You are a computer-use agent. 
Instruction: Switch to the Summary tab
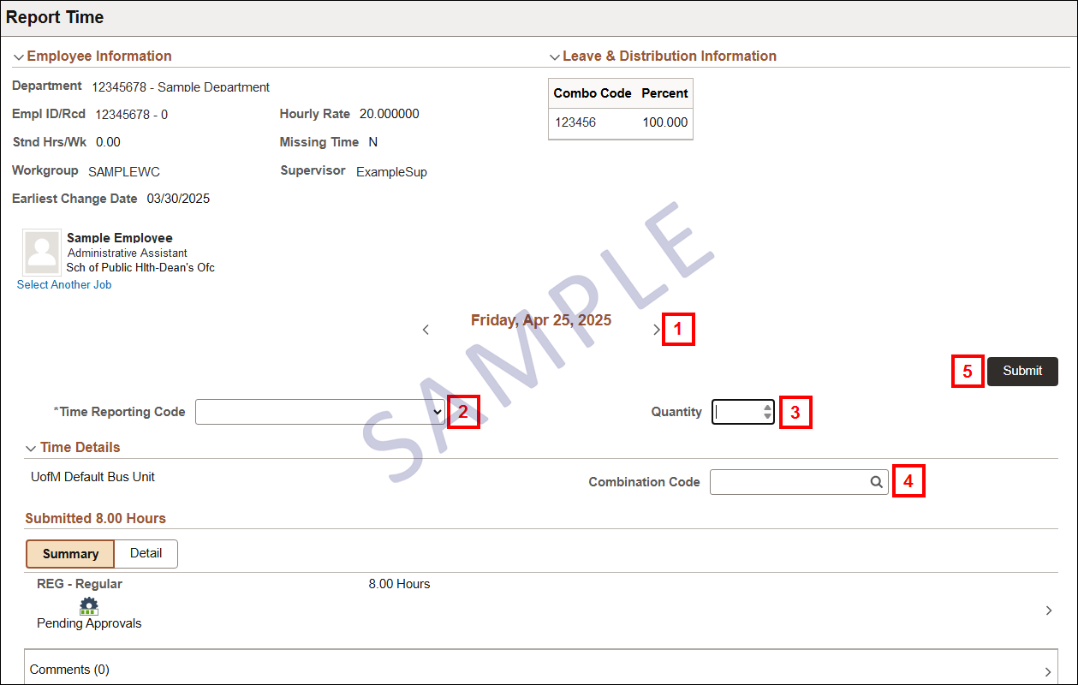click(x=70, y=554)
